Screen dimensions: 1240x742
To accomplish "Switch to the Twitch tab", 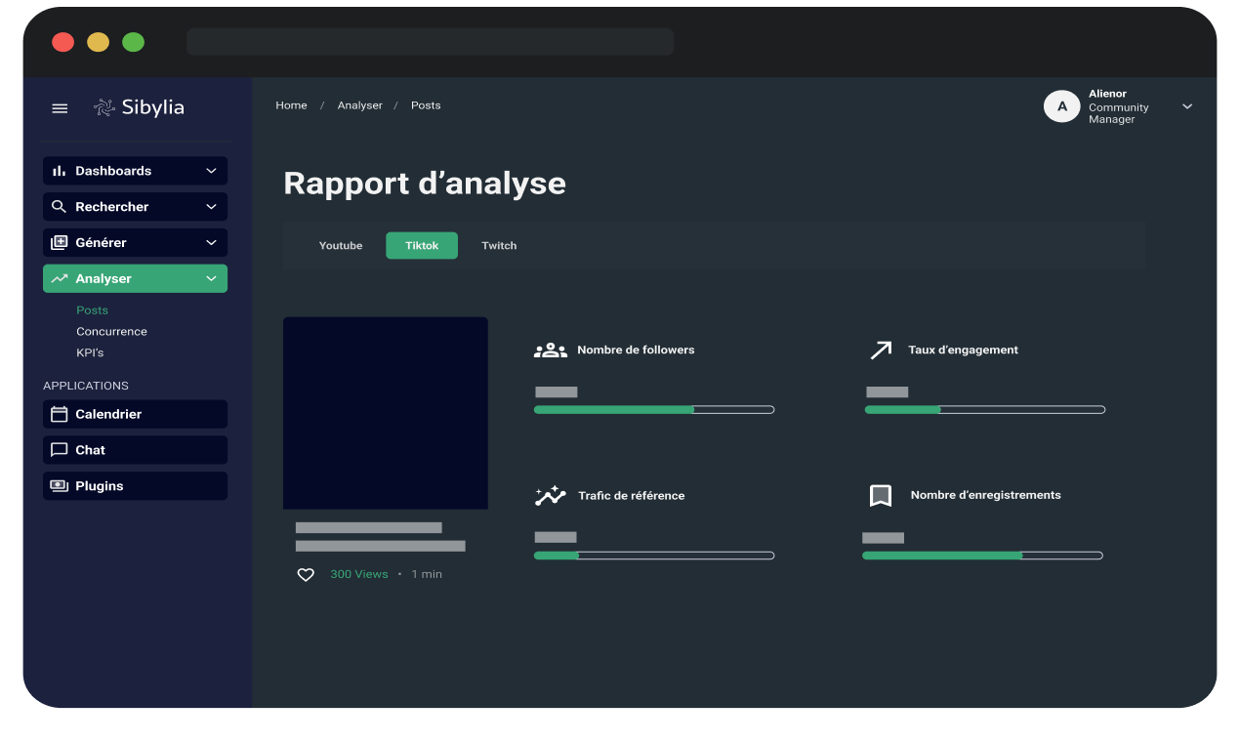I will tap(499, 246).
